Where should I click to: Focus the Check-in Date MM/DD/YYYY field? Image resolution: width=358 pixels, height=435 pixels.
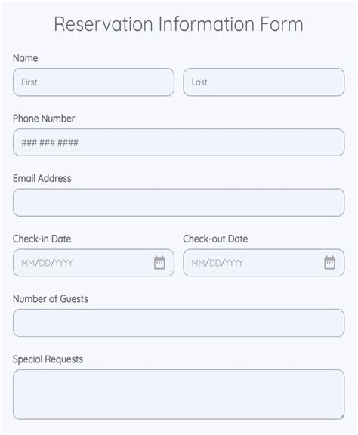pos(94,263)
